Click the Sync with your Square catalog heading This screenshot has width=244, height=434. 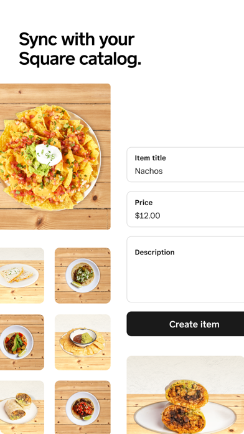pos(80,49)
